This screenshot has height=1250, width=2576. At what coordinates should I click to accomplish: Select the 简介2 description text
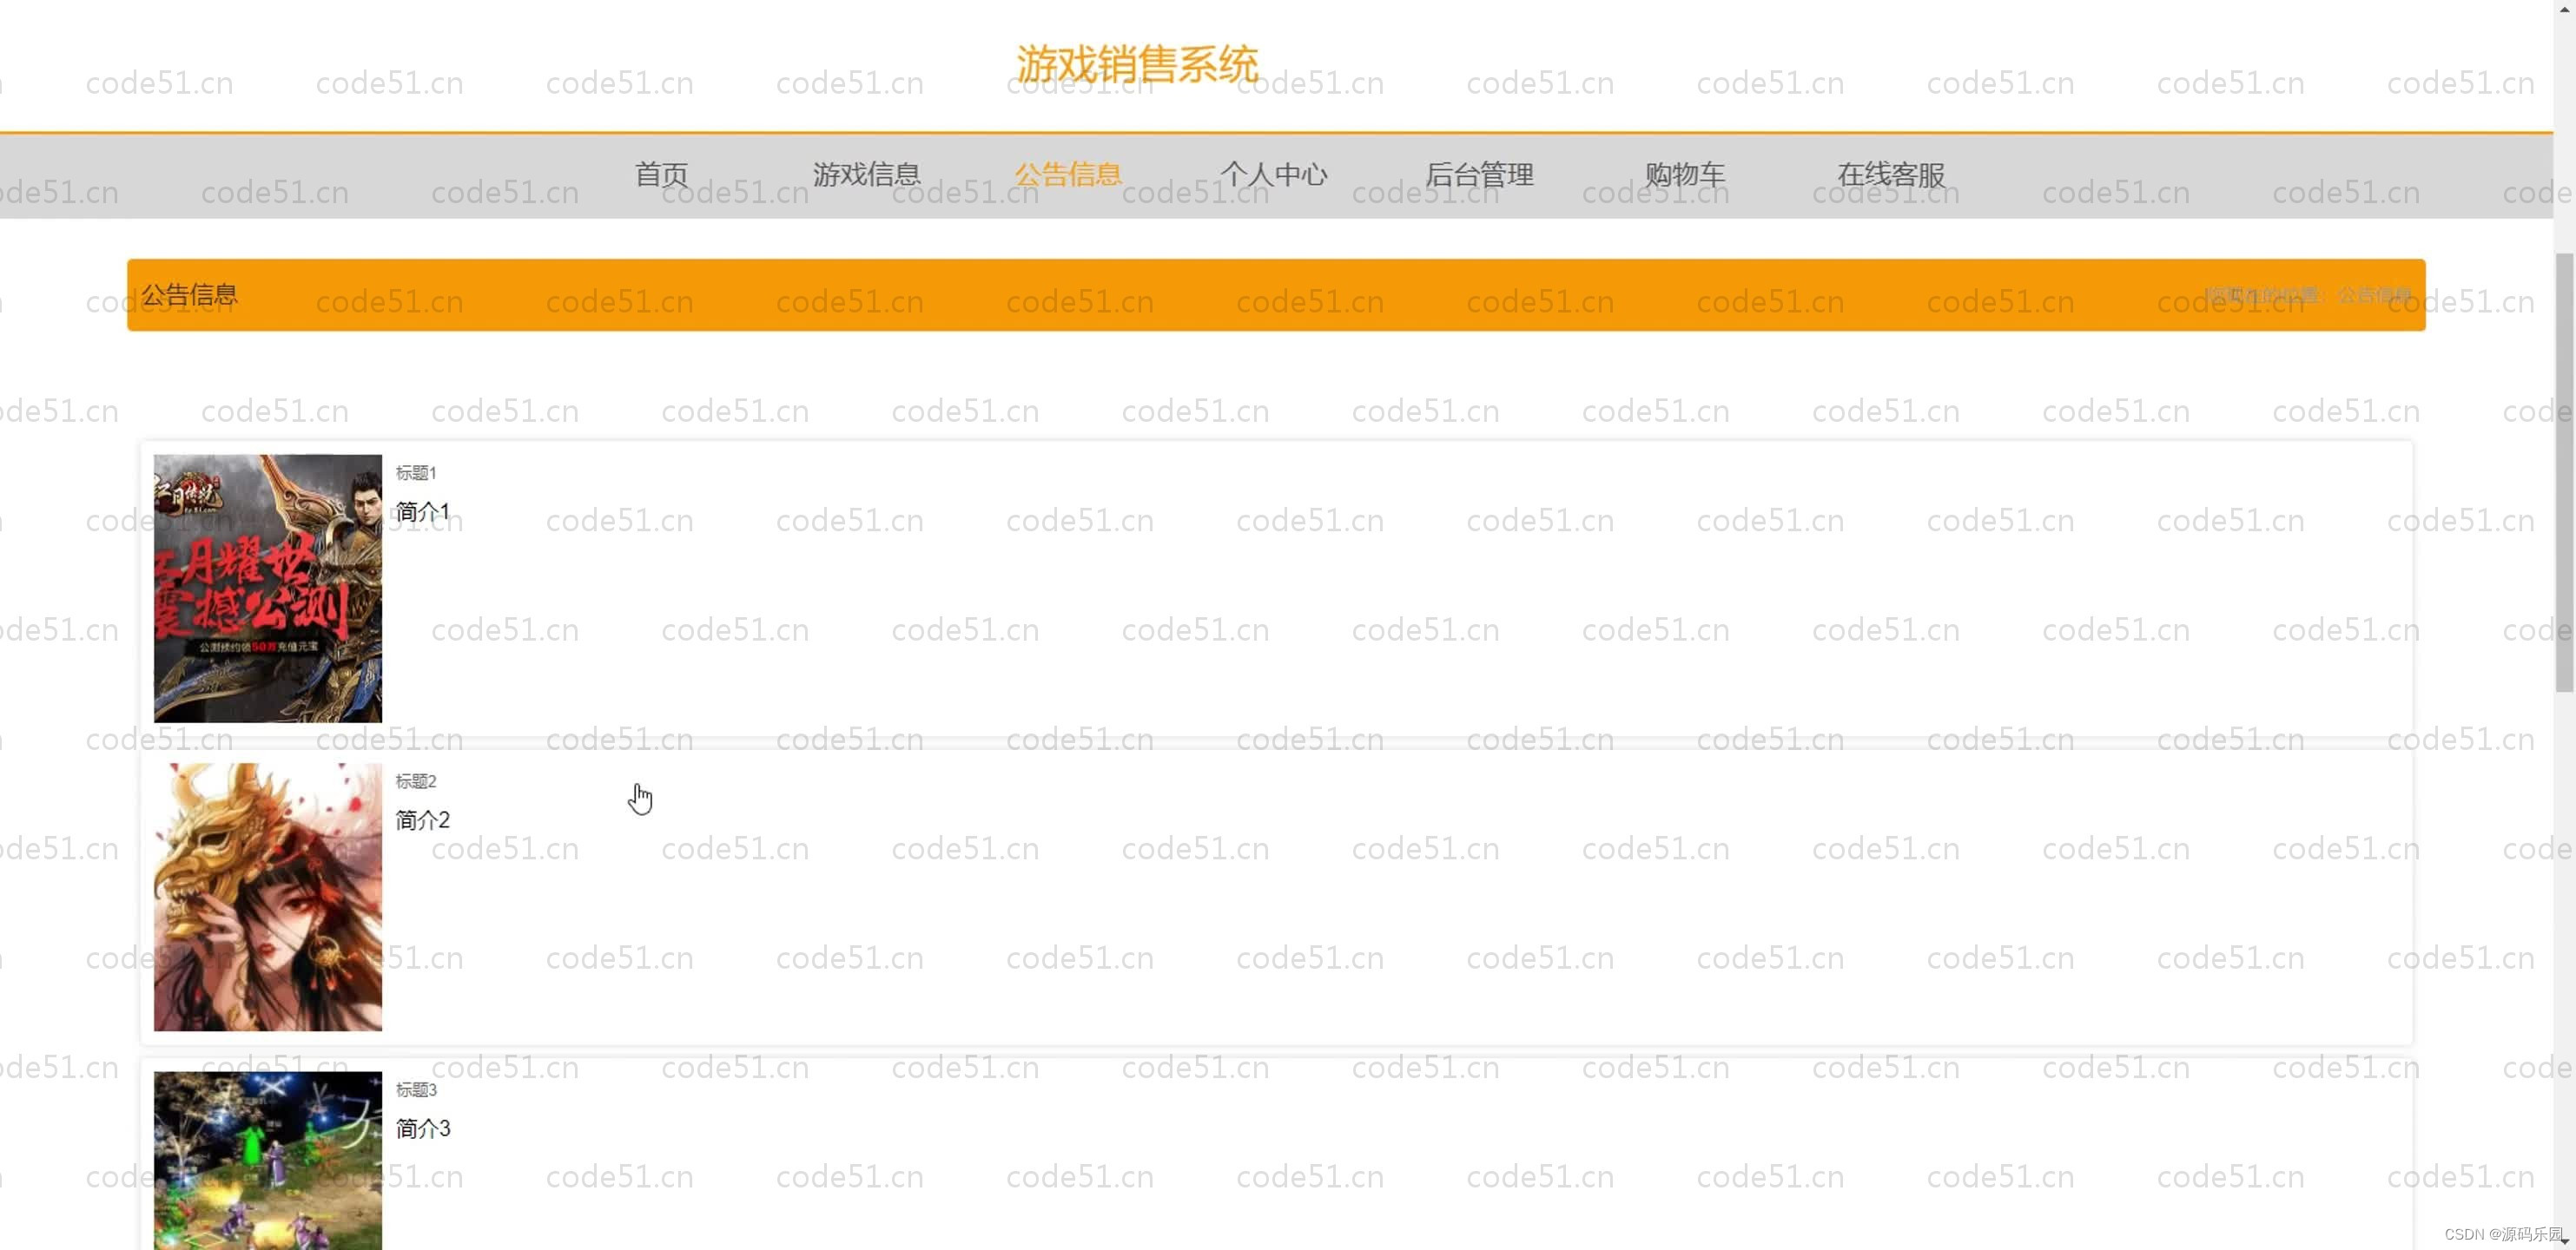421,820
